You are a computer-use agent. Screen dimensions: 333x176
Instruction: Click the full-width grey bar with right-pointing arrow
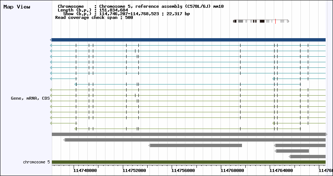tap(189, 135)
